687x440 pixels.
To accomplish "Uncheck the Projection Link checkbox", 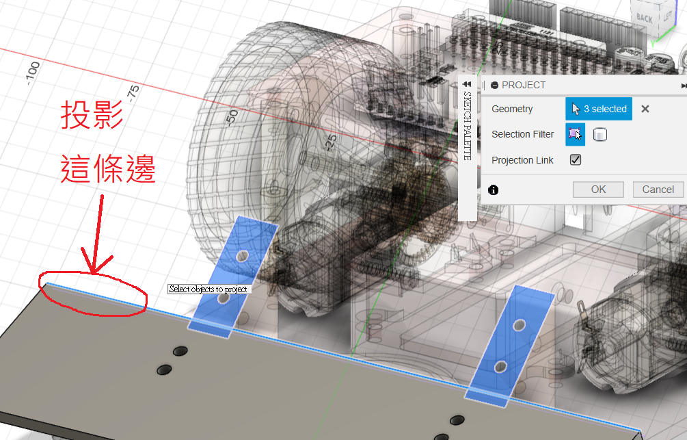I will pos(576,160).
